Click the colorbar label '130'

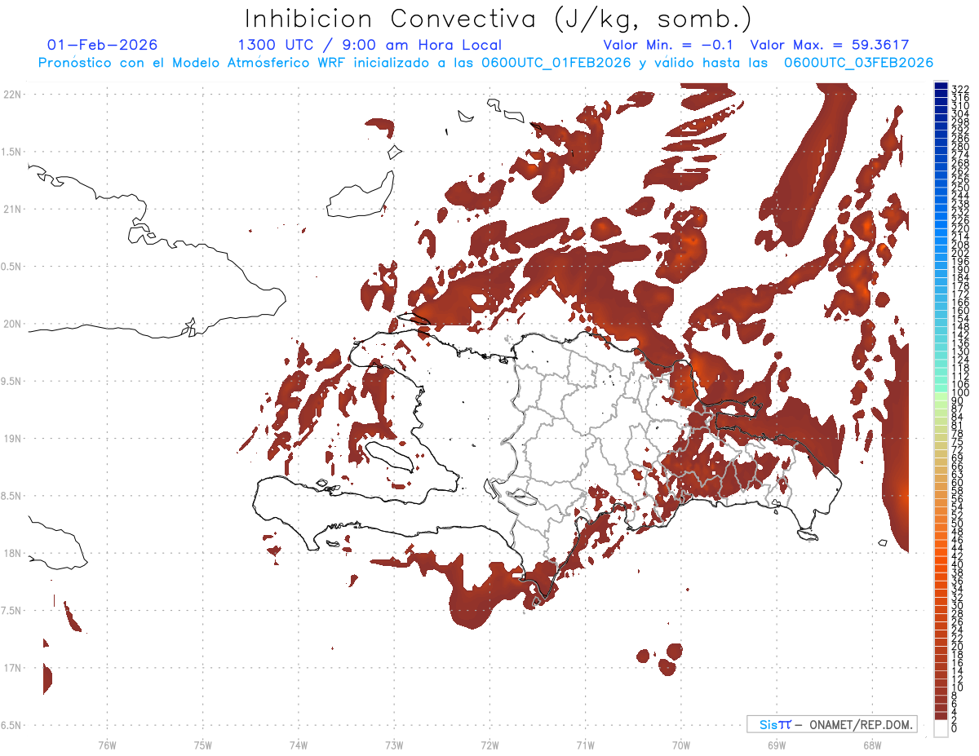[x=960, y=352]
